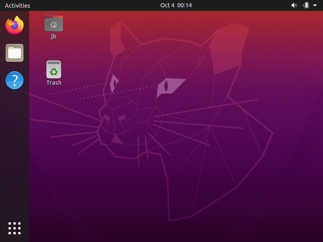The image size is (323, 242).
Task: Select the Firefox browser icon
Action: [14, 25]
